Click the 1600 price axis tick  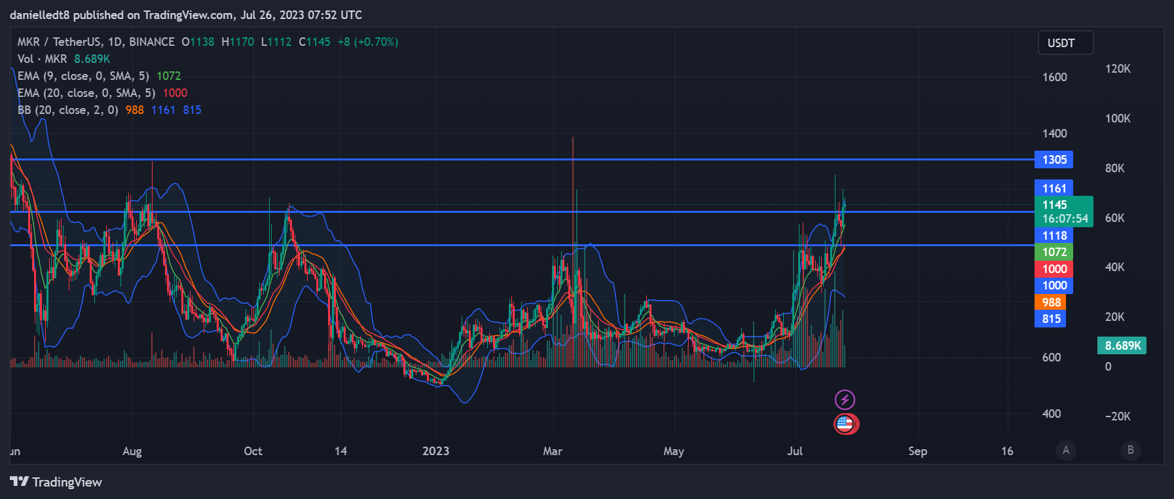tap(1054, 77)
